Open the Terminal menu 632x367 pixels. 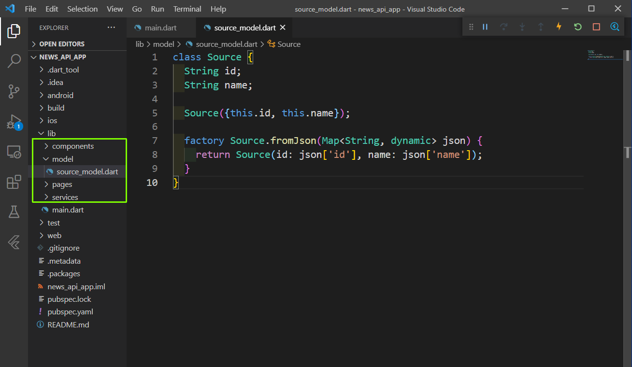point(187,9)
